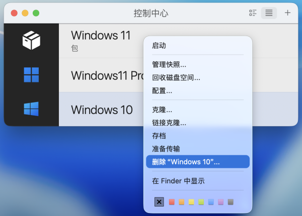302x216 pixels.
Task: Apply the blue color tag
Action: (x=211, y=202)
